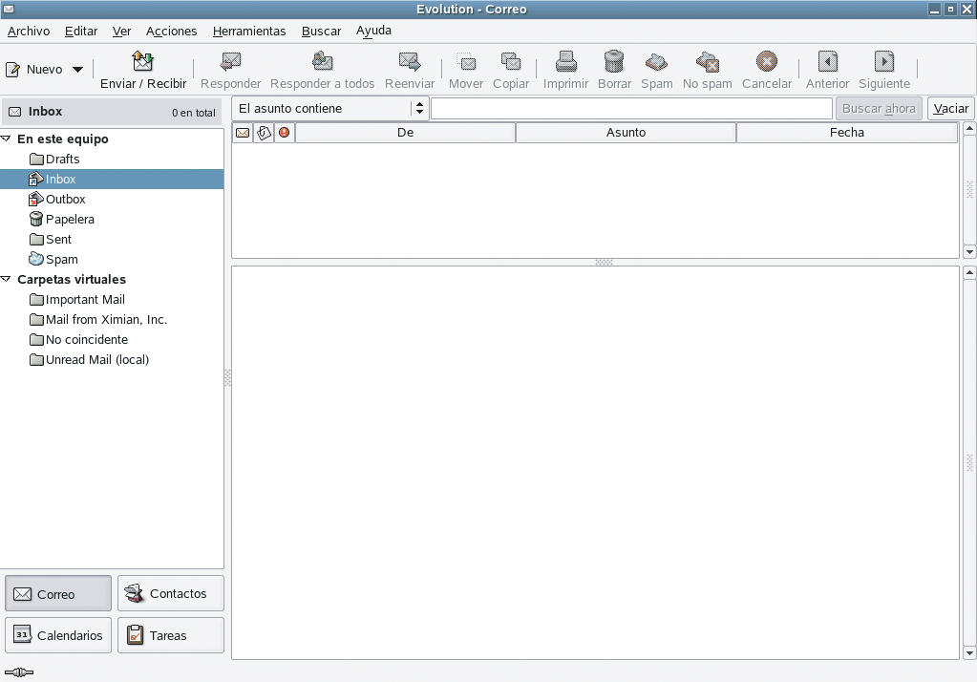Click message list scrollbar down arrow

(x=969, y=252)
